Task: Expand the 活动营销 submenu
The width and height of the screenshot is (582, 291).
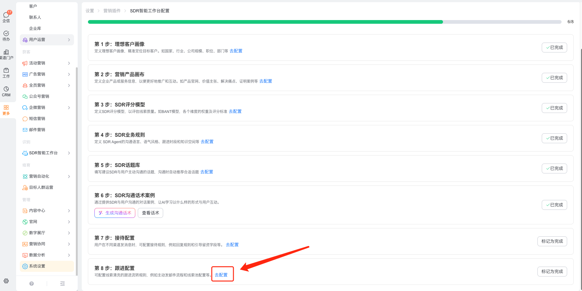Action: pyautogui.click(x=69, y=63)
